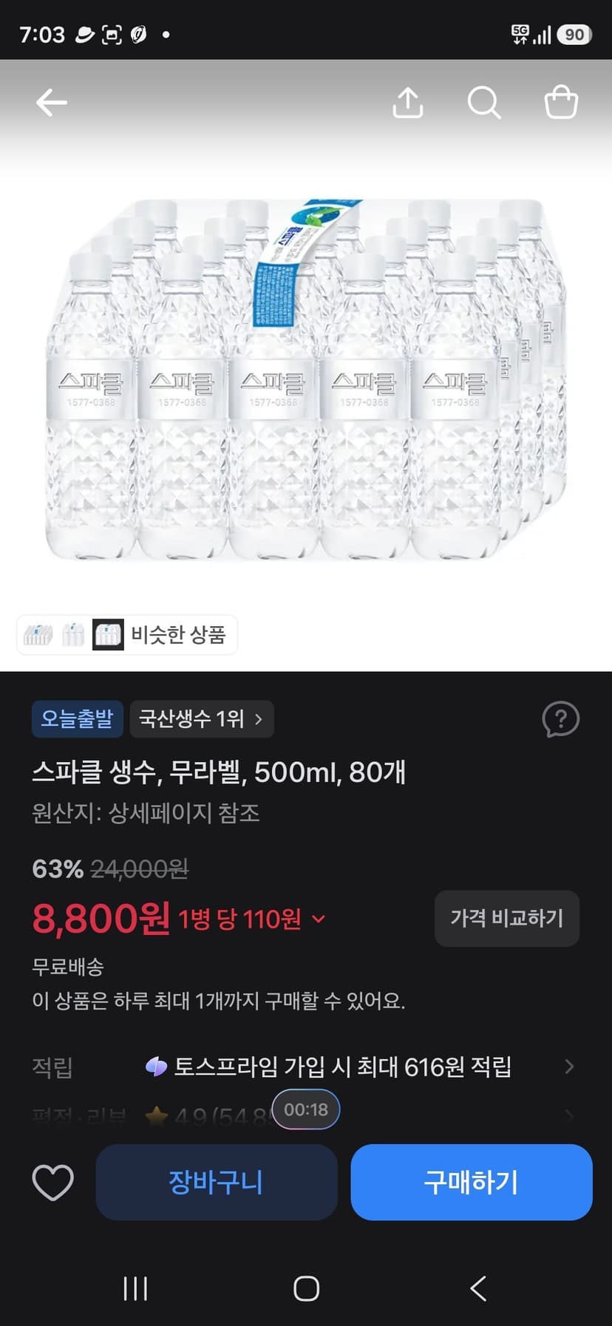
Task: Add item via 장바구니 button
Action: (217, 1182)
